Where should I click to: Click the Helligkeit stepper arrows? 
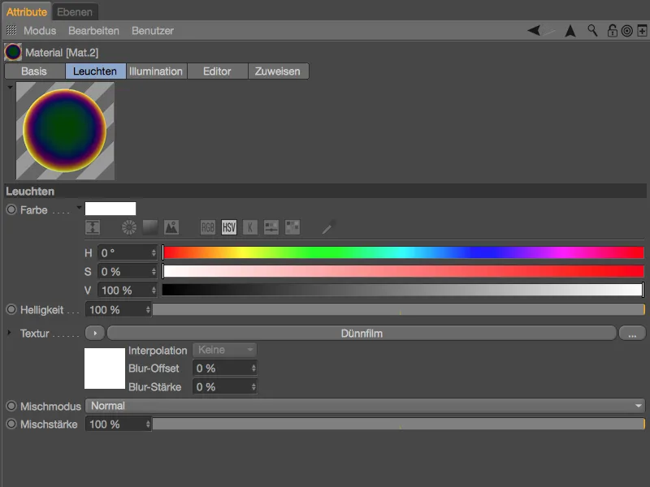click(148, 310)
